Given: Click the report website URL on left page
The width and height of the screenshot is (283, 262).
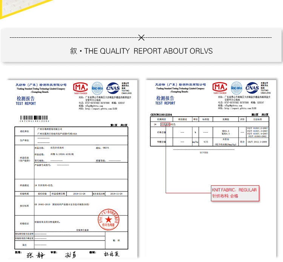Looking at the screenshot, I should click(101, 109).
